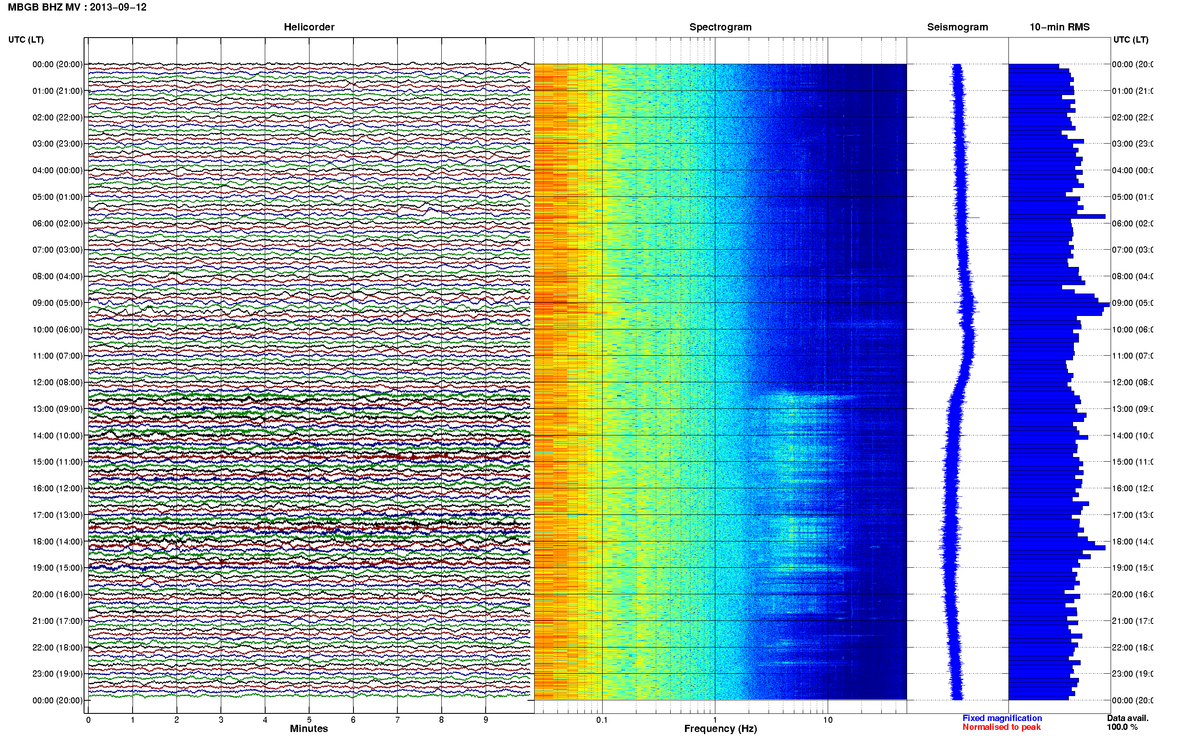Select the Seismogram panel heading
1201x751 pixels.
point(957,27)
